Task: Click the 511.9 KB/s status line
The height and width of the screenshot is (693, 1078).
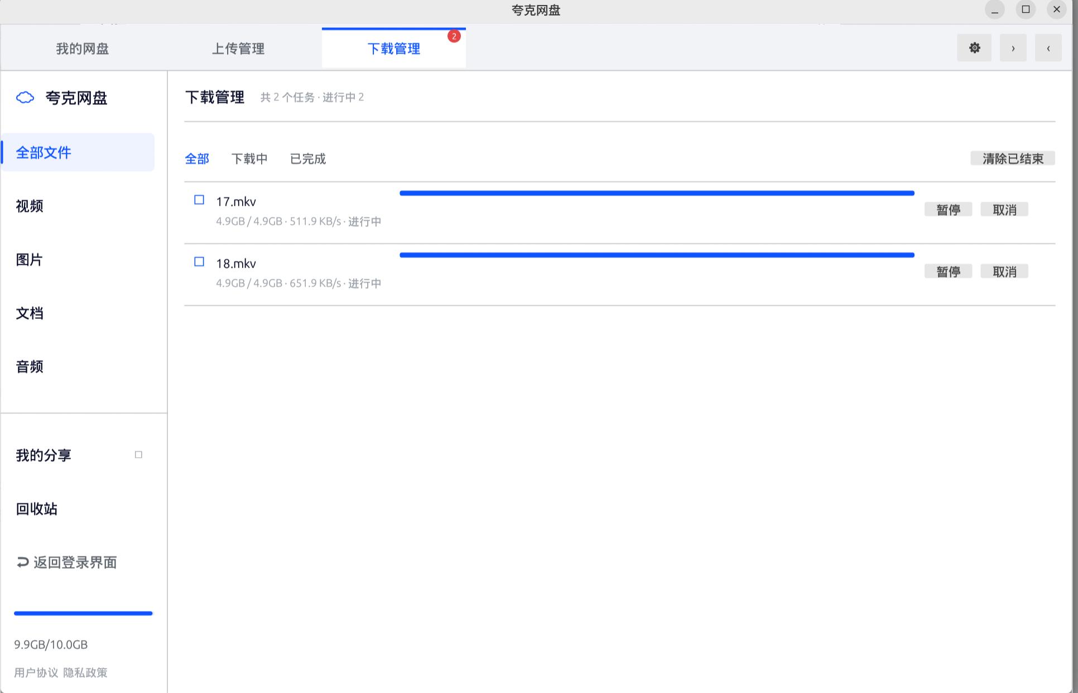Action: tap(299, 221)
